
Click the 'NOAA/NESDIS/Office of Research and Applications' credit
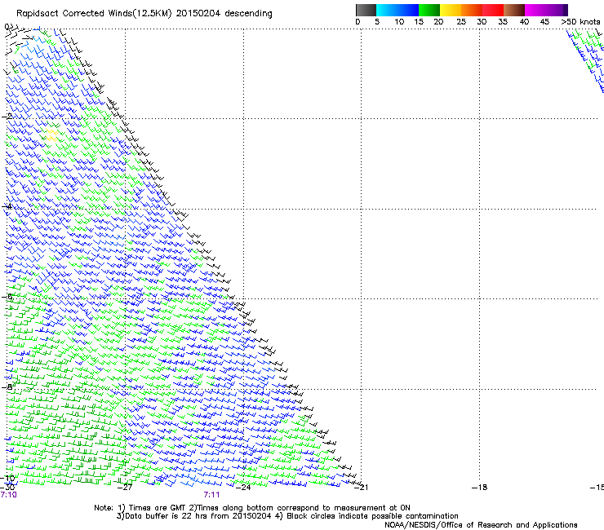click(481, 525)
